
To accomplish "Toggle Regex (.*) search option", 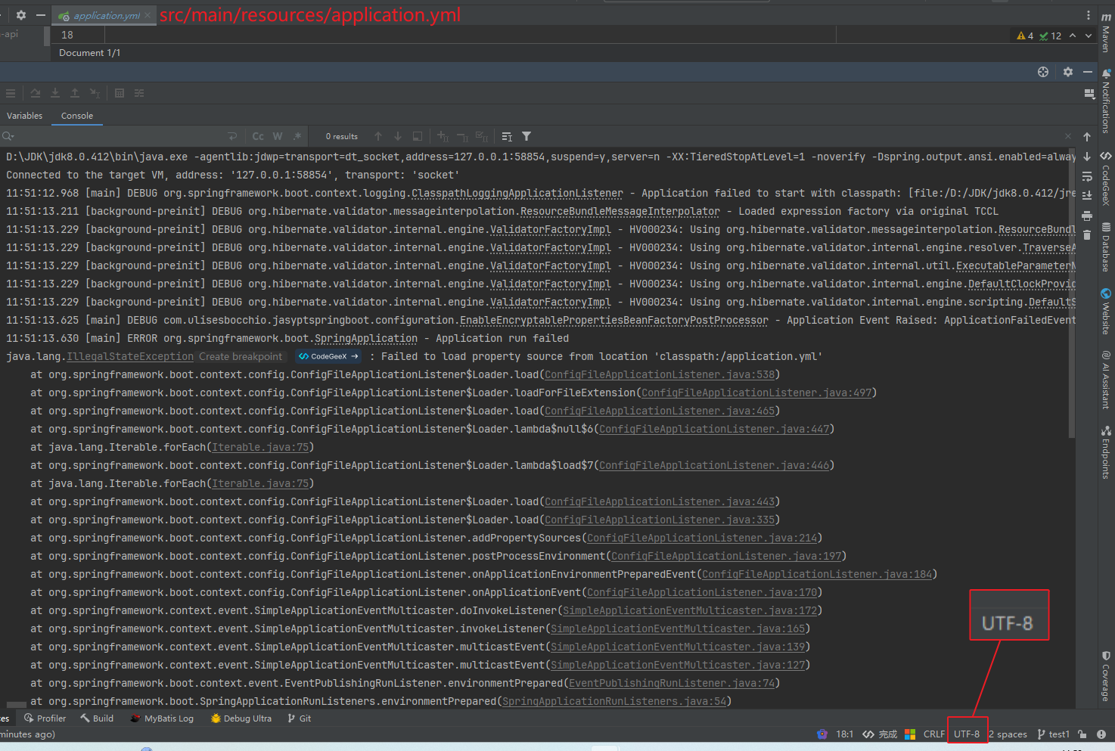I will 297,136.
